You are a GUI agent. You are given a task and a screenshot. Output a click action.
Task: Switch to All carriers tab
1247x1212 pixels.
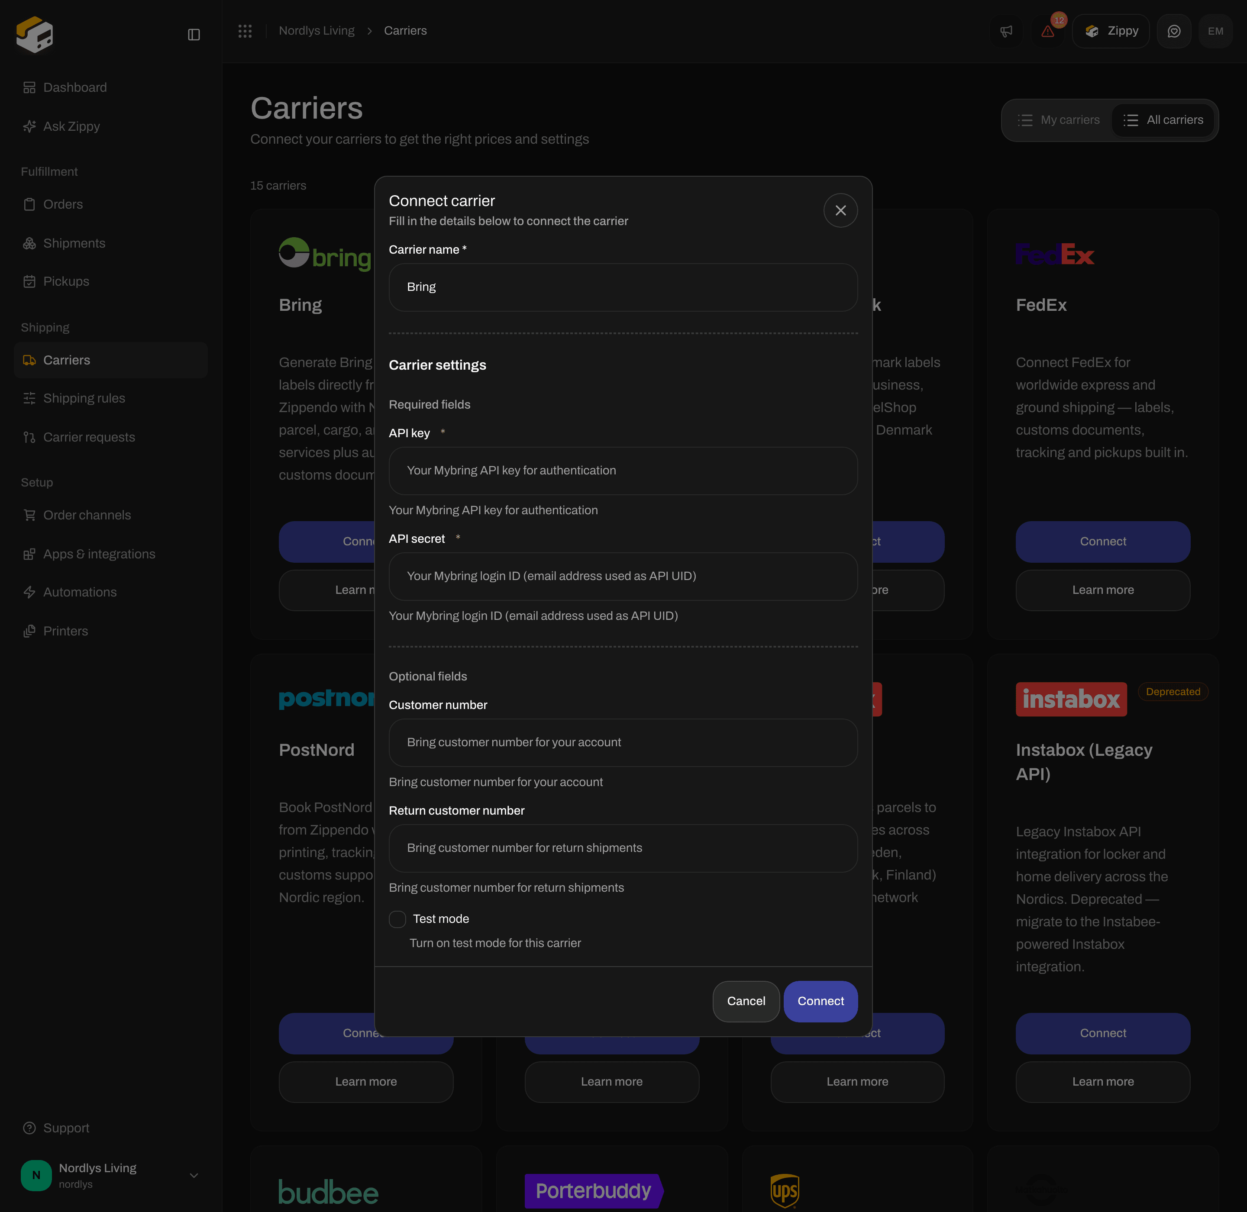point(1163,119)
